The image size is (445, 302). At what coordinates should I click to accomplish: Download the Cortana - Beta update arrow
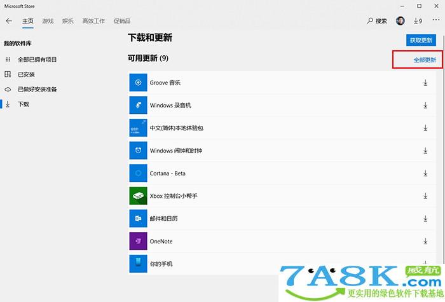425,173
